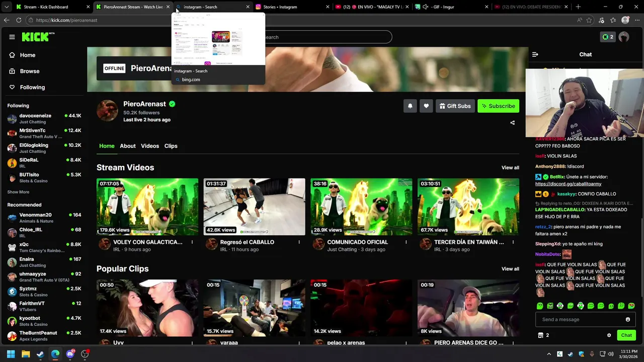Expand the browser tab search dropdown
644x362 pixels.
click(x=6, y=7)
